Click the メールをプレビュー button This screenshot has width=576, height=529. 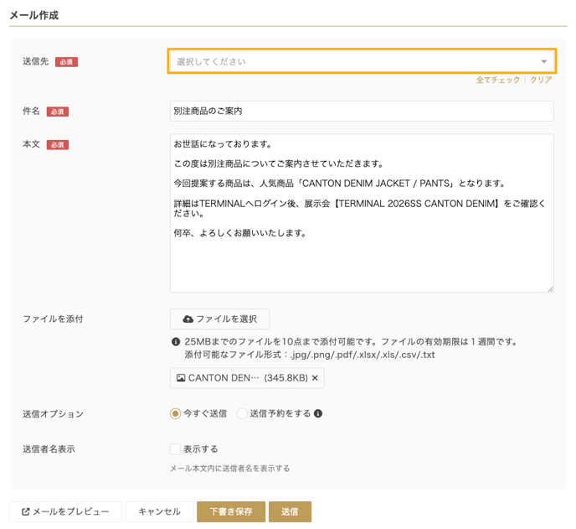pyautogui.click(x=65, y=511)
